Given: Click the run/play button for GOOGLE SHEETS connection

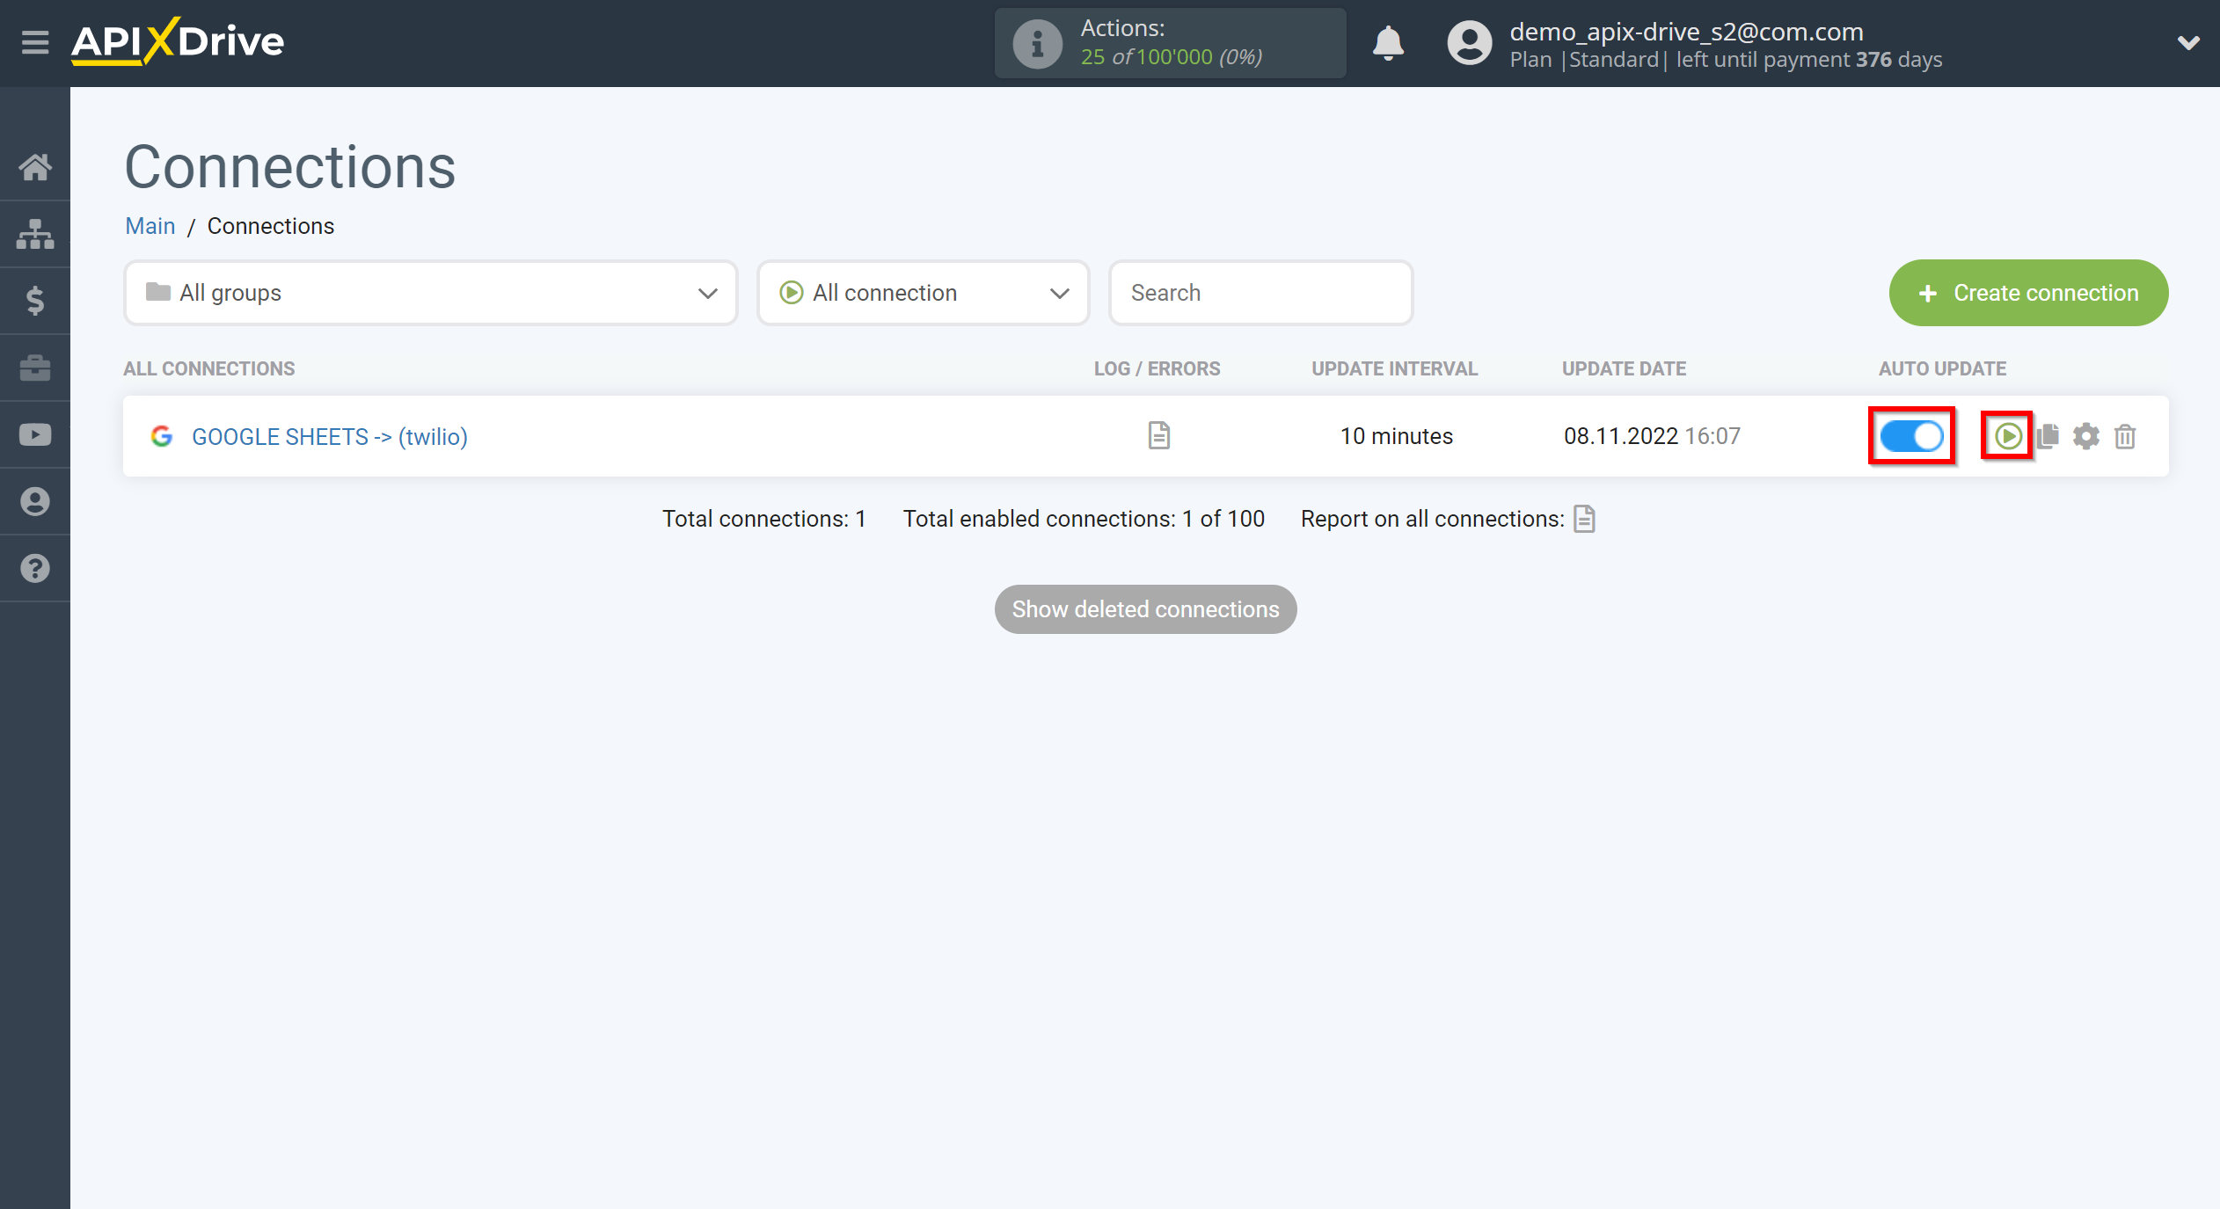Looking at the screenshot, I should coord(2007,436).
